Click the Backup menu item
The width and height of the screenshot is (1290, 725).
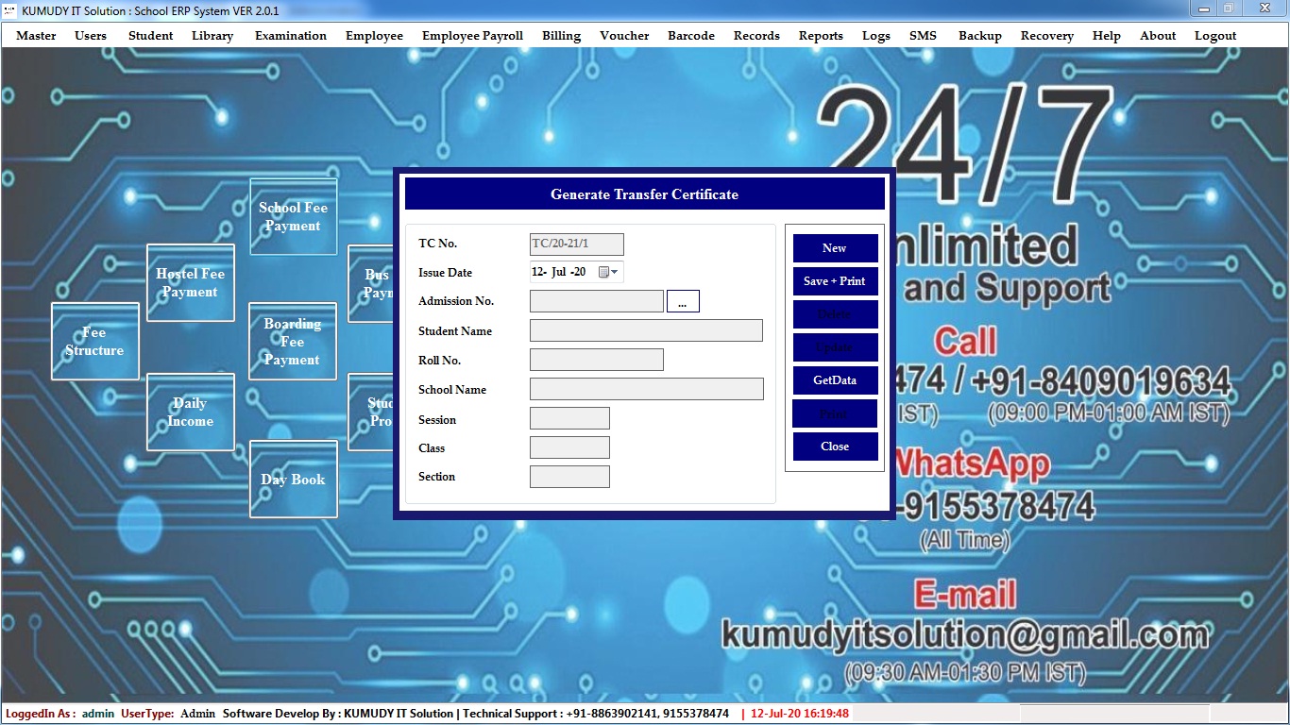979,36
